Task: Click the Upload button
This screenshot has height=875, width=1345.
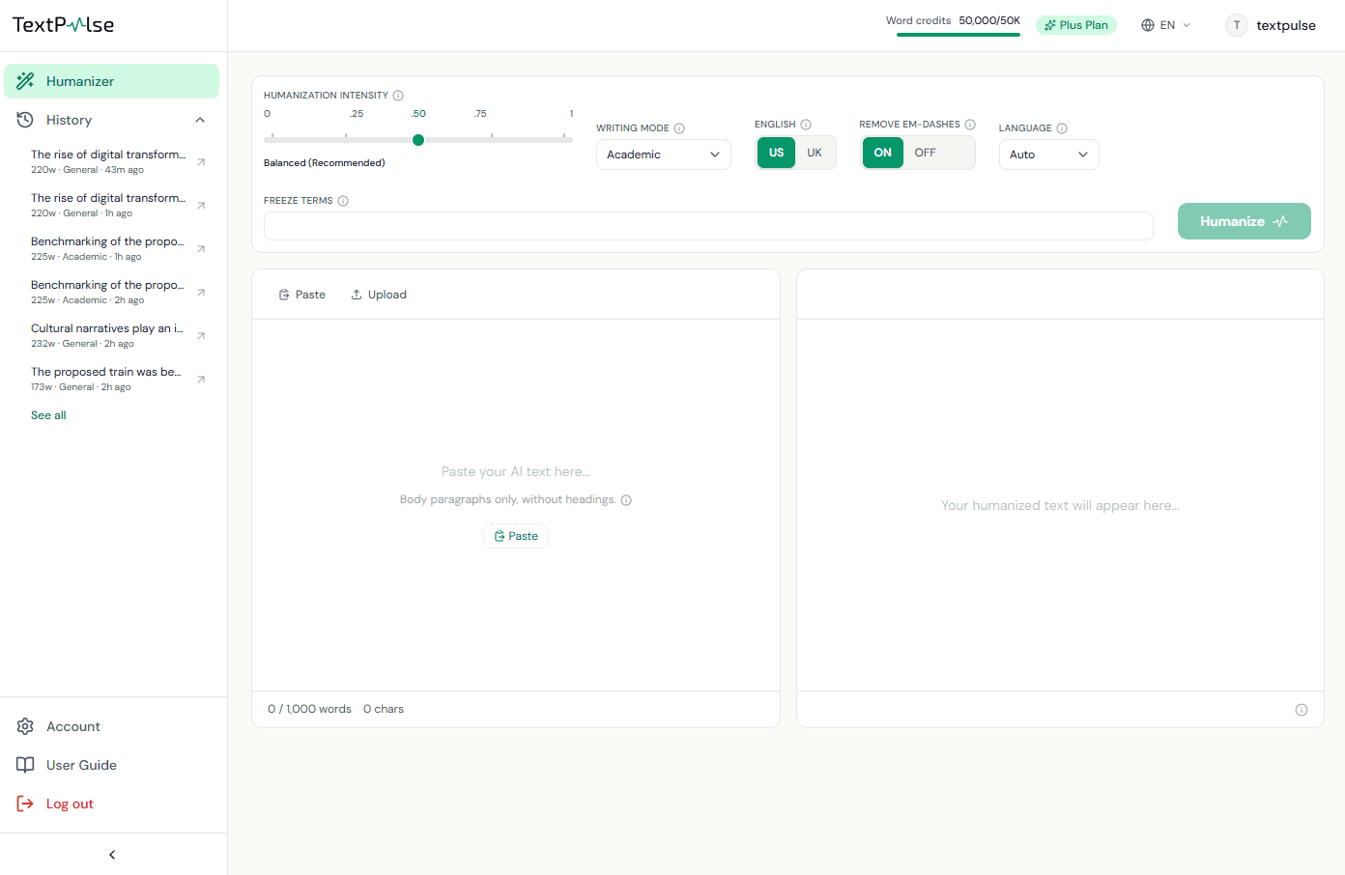Action: click(x=379, y=295)
